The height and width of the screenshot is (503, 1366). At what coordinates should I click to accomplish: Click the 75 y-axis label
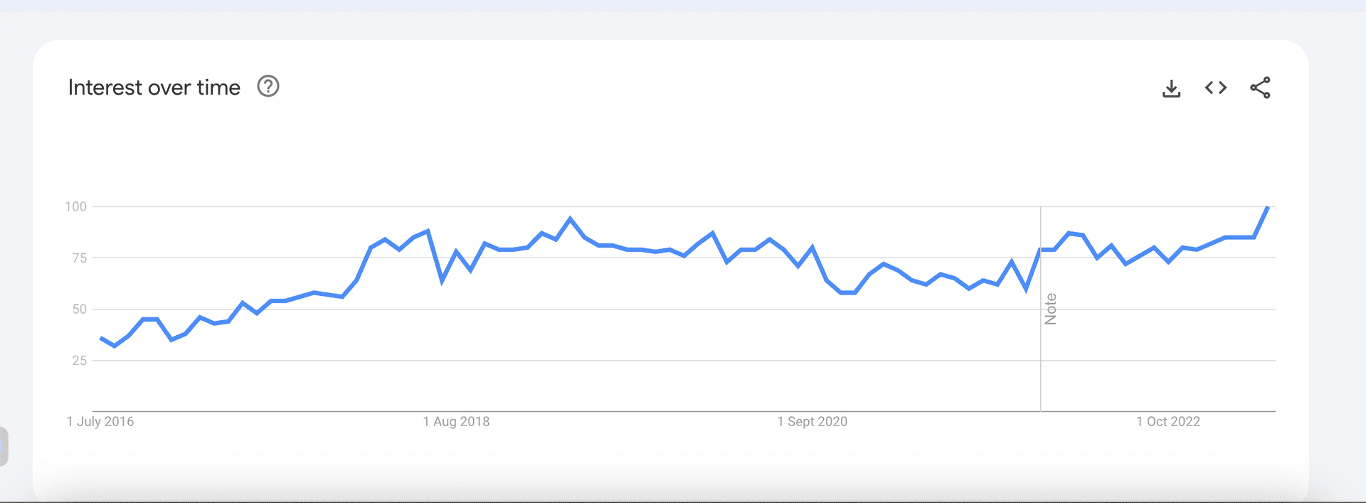[79, 258]
